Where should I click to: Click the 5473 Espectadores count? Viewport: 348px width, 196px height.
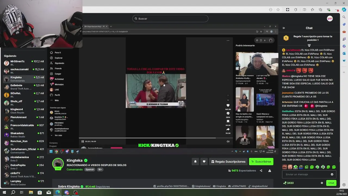tap(242, 171)
